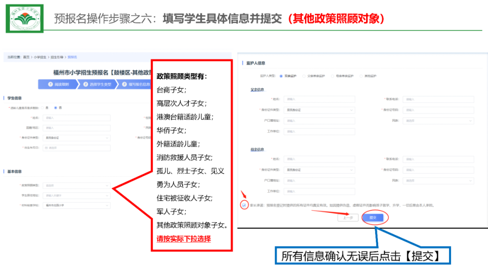
Task: Tick the 家长承诺 agreement checkbox
Action: 244,205
